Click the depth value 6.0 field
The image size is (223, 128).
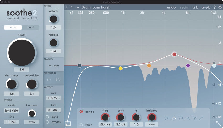(22, 70)
